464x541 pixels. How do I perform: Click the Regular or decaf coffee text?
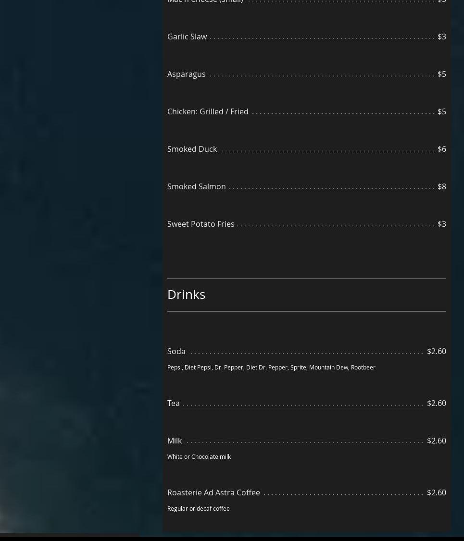coord(198,508)
